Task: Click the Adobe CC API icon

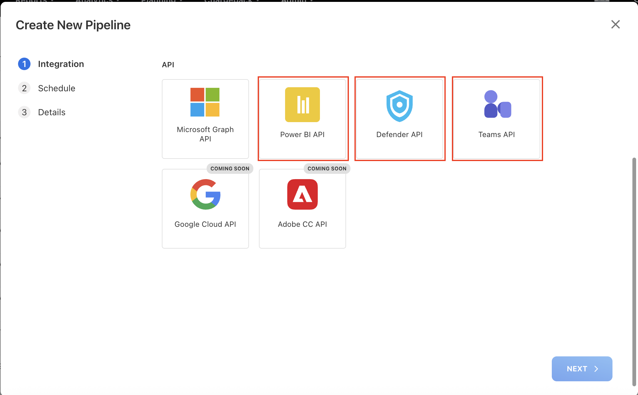Action: pyautogui.click(x=302, y=194)
